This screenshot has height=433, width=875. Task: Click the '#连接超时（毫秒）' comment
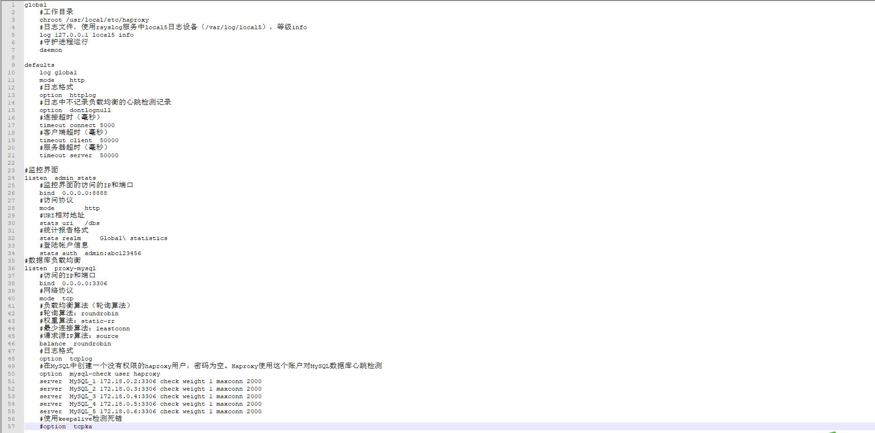point(70,117)
